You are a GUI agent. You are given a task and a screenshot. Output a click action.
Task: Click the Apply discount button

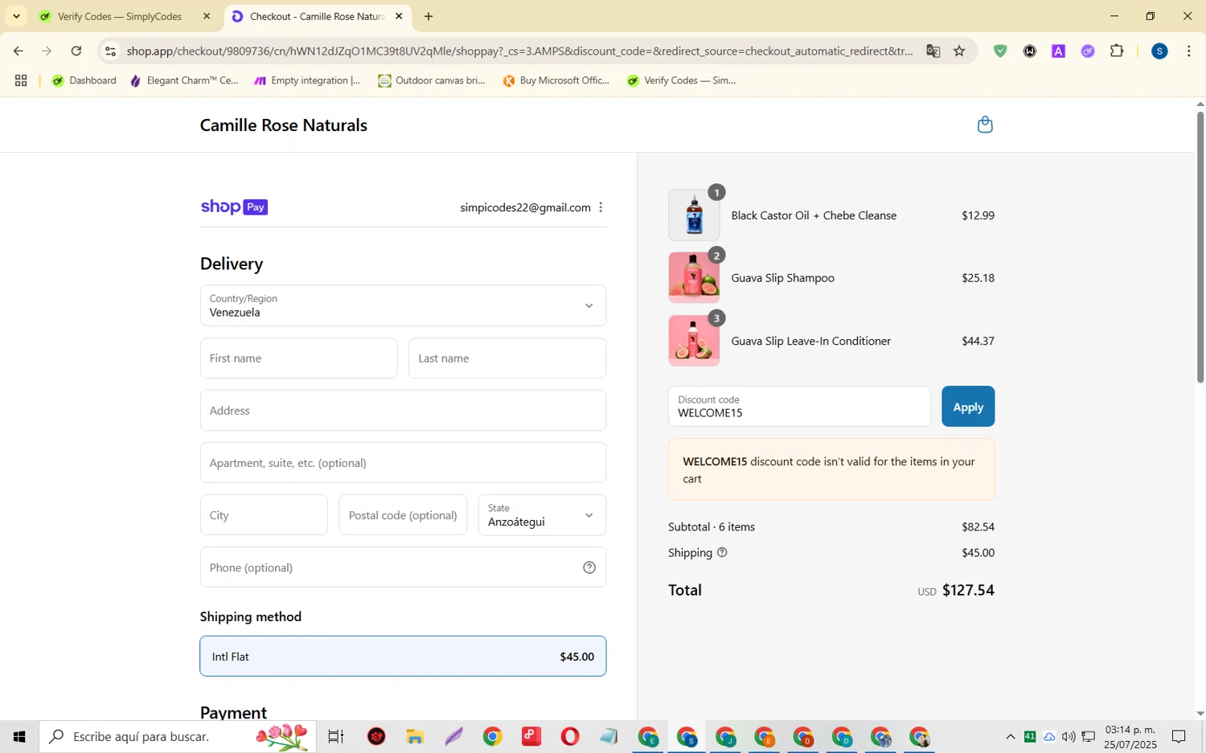tap(968, 407)
